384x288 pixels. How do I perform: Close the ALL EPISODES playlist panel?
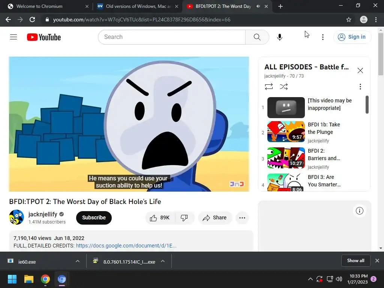pos(360,70)
